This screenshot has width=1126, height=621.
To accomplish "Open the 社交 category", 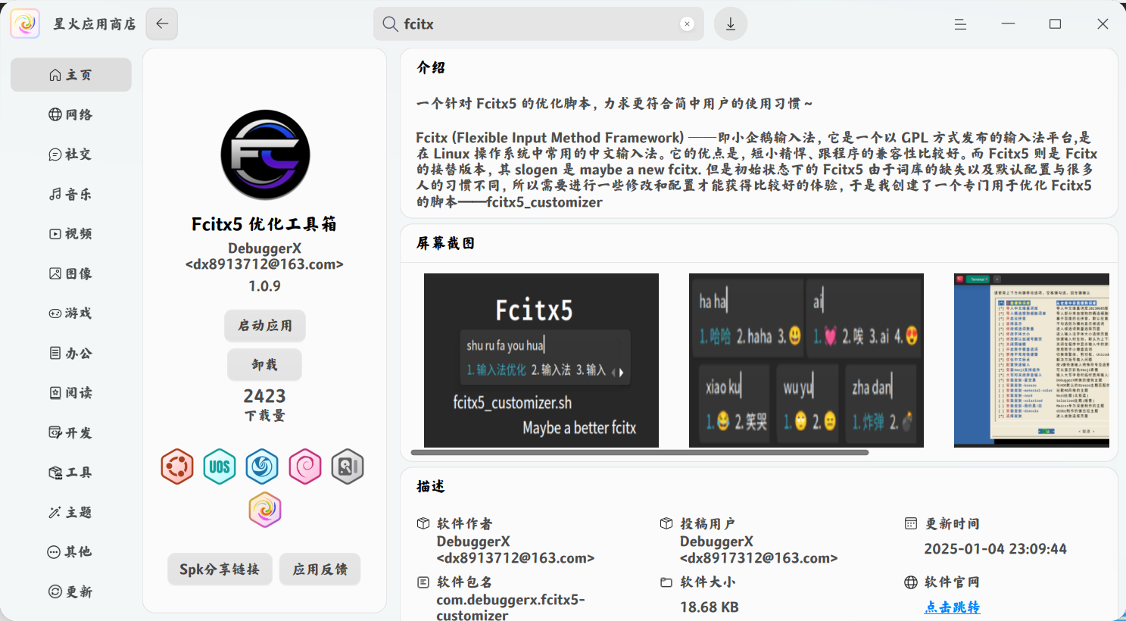I will click(71, 154).
